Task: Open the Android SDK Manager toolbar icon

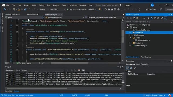Action: click(109, 9)
